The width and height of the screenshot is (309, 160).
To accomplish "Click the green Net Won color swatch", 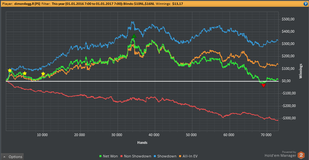I will coord(100,156).
